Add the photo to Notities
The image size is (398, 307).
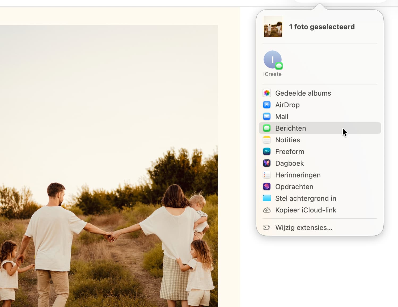(320, 140)
